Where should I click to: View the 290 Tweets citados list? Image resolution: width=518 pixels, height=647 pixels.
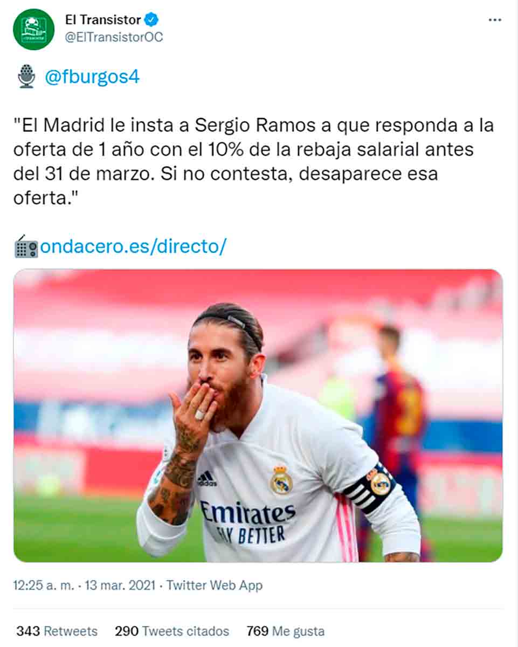click(172, 631)
